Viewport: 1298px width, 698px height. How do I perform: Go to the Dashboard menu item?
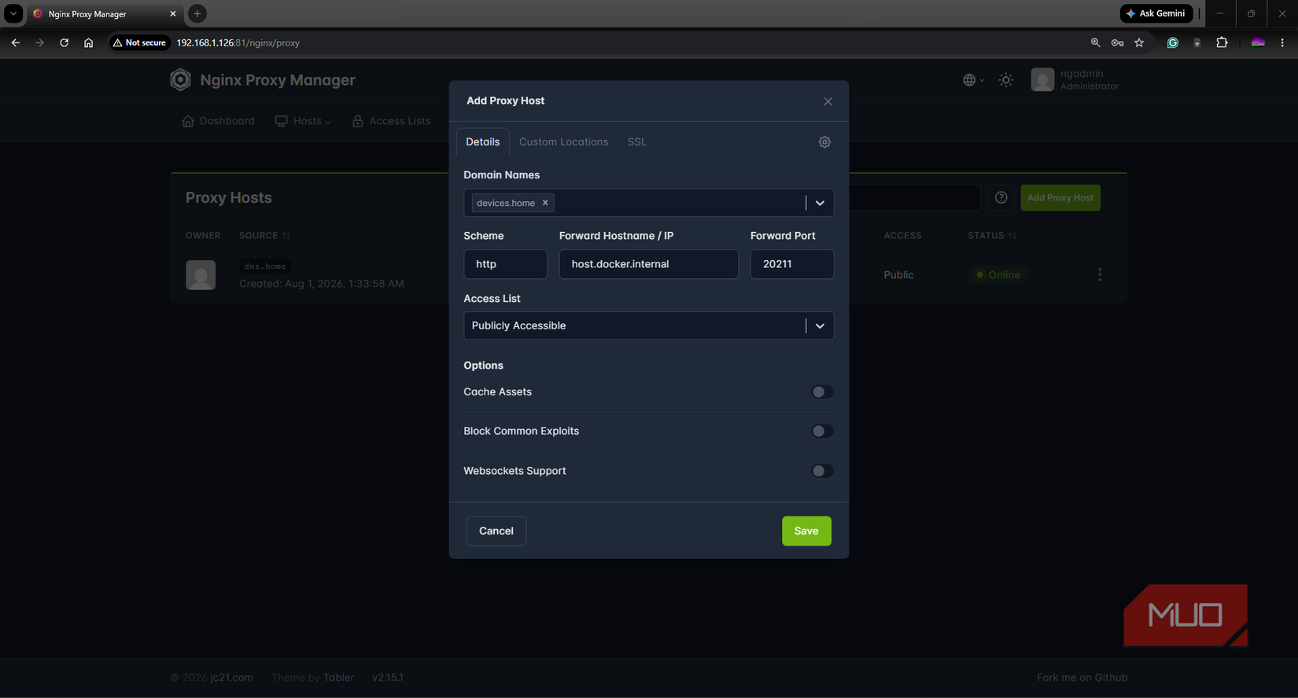[218, 121]
